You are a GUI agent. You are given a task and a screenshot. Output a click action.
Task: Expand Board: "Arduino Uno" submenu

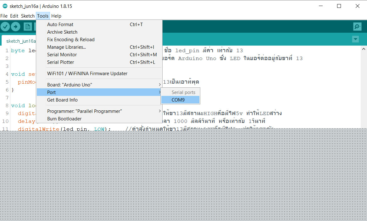[99, 85]
